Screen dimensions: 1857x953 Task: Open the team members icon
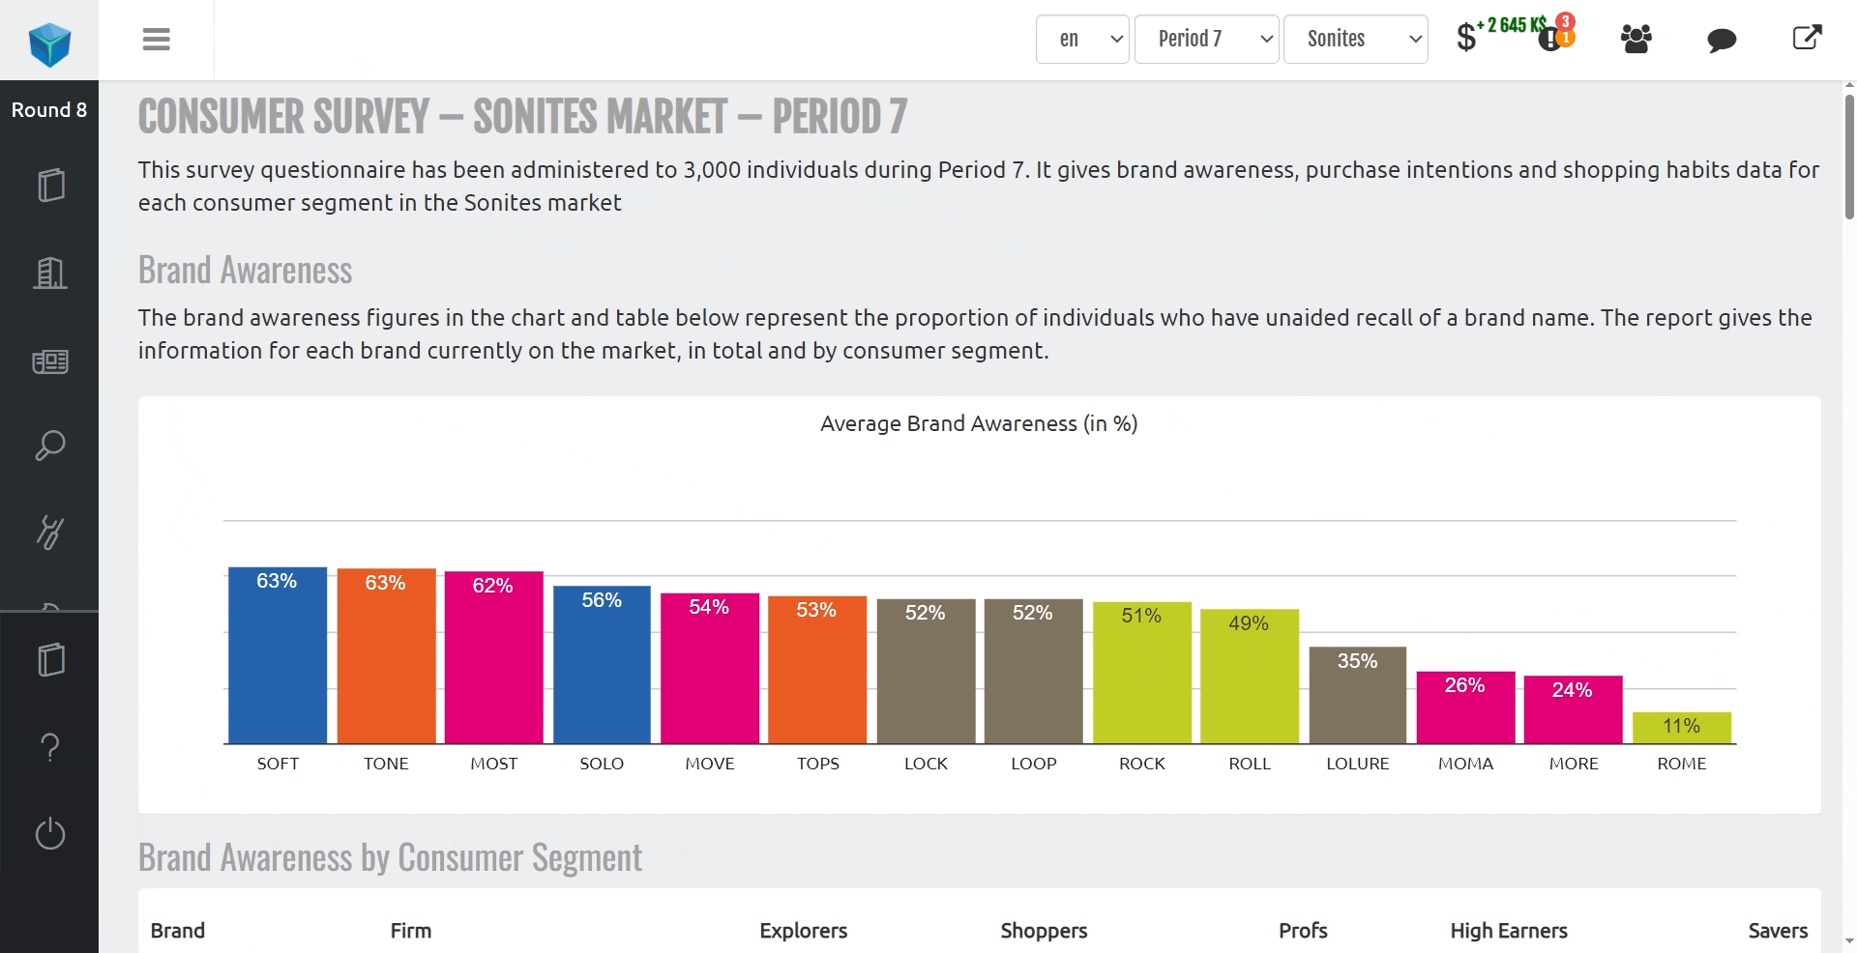click(1636, 40)
